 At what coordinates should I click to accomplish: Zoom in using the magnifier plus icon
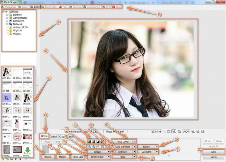click(193, 132)
